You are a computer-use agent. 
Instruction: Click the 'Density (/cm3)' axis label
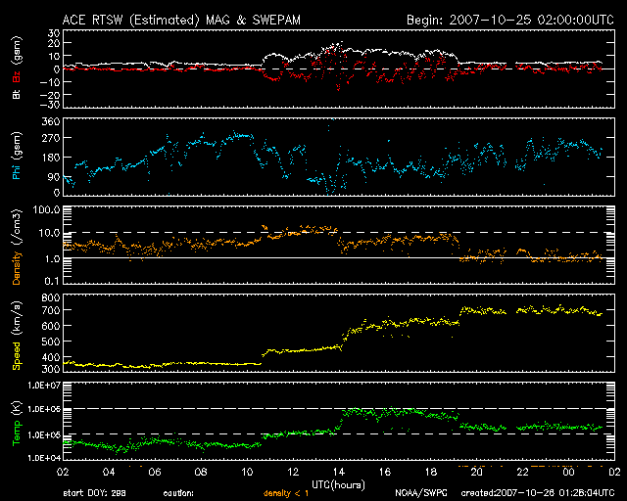[17, 247]
